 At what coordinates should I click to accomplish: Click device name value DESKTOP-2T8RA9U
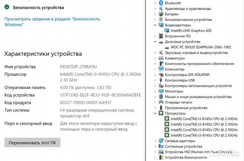pyautogui.click(x=78, y=67)
